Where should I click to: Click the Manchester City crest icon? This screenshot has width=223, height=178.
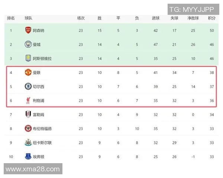(x=28, y=44)
